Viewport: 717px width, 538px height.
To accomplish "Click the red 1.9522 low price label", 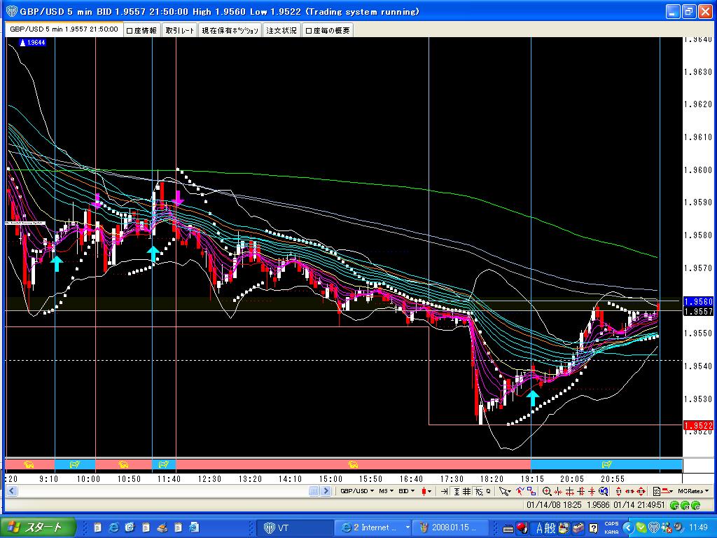I will (x=698, y=425).
